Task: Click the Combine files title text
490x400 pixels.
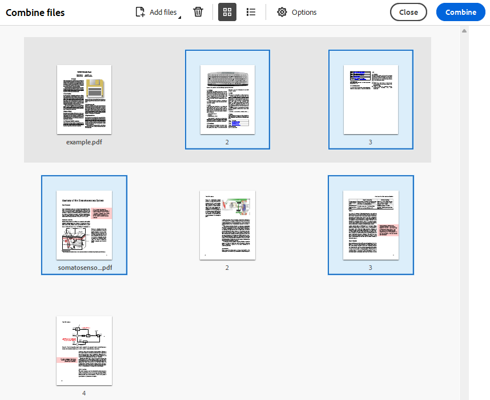Action: click(35, 12)
